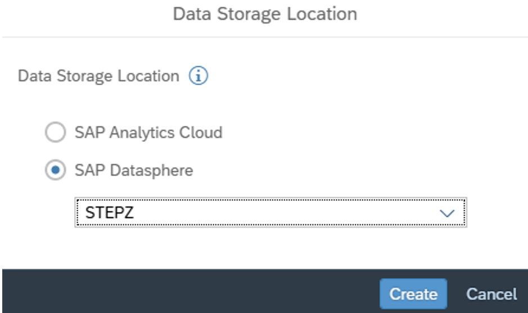Viewport: 528px width, 313px height.
Task: Click the Data Storage Location field label
Action: [x=98, y=76]
